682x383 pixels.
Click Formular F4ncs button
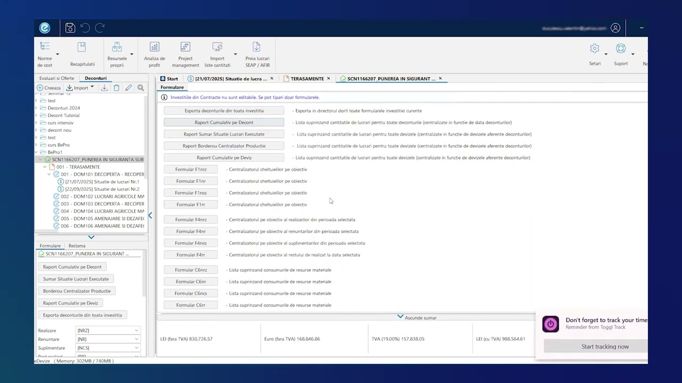pyautogui.click(x=191, y=243)
